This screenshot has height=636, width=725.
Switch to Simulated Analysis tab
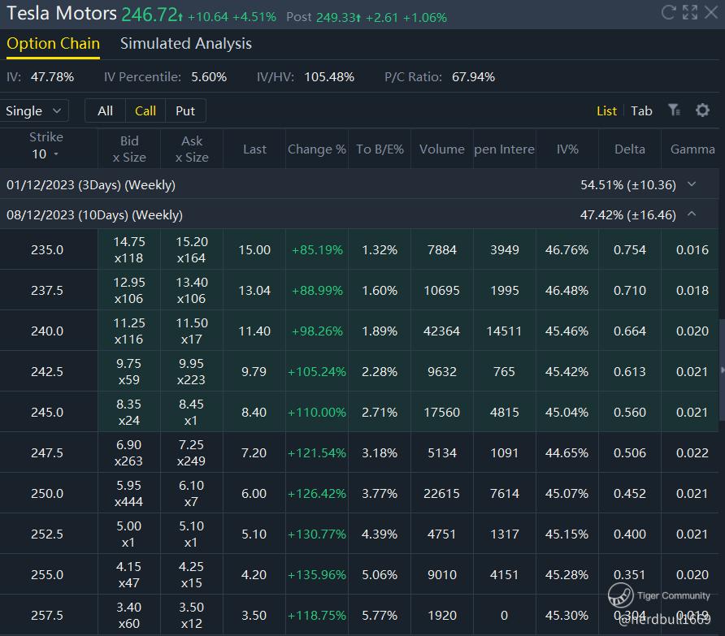(186, 44)
